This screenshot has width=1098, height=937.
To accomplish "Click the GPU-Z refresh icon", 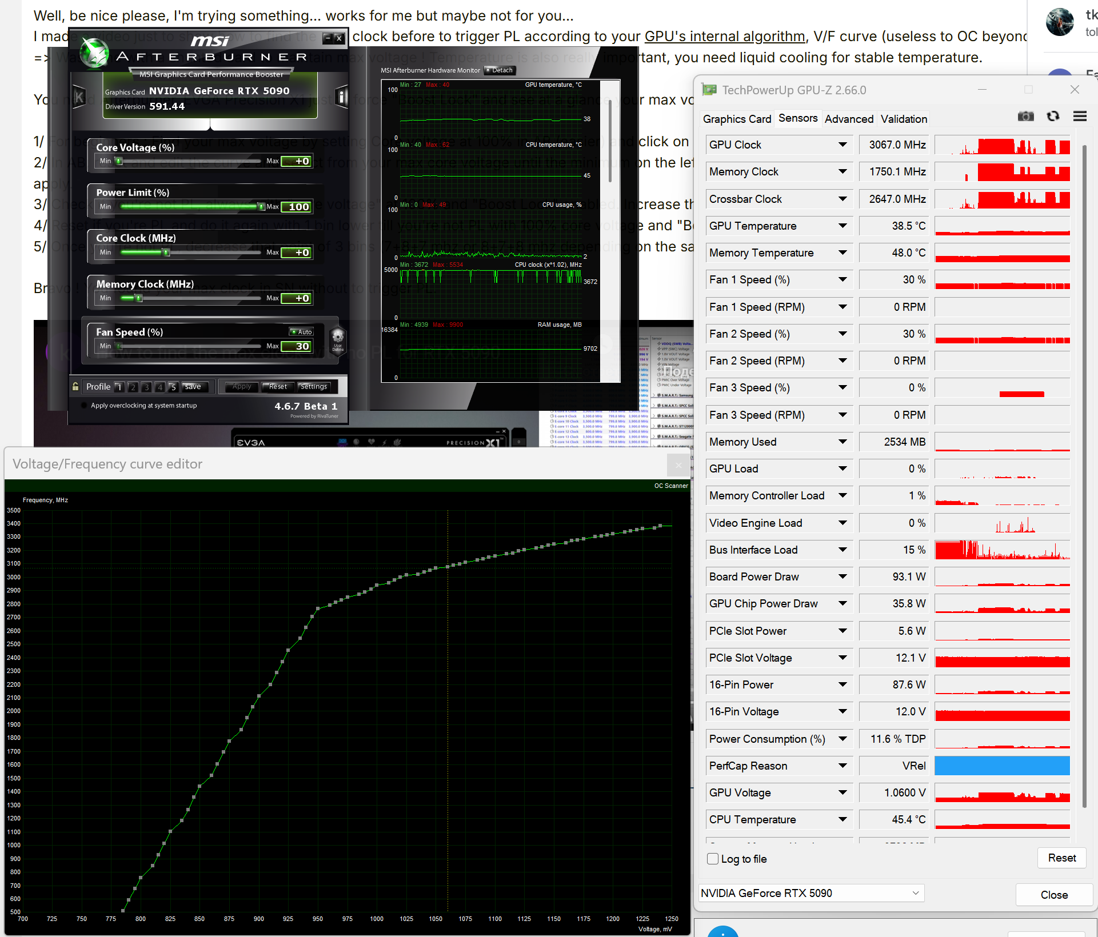I will pos(1053,117).
